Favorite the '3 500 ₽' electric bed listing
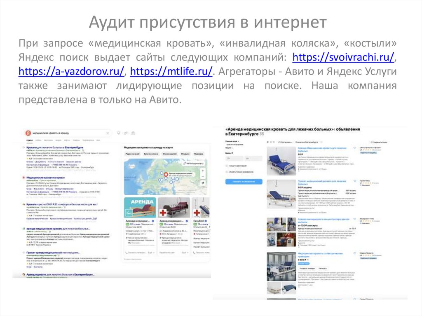Image resolution: width=422 pixels, height=316 pixels. [x=355, y=253]
